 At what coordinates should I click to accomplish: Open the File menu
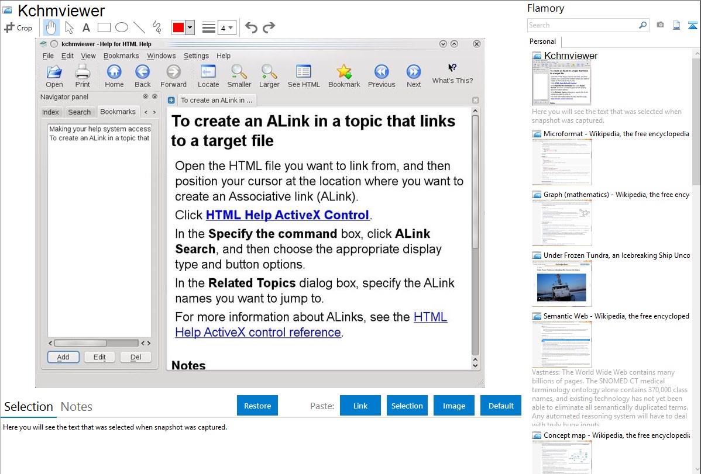[x=48, y=56]
